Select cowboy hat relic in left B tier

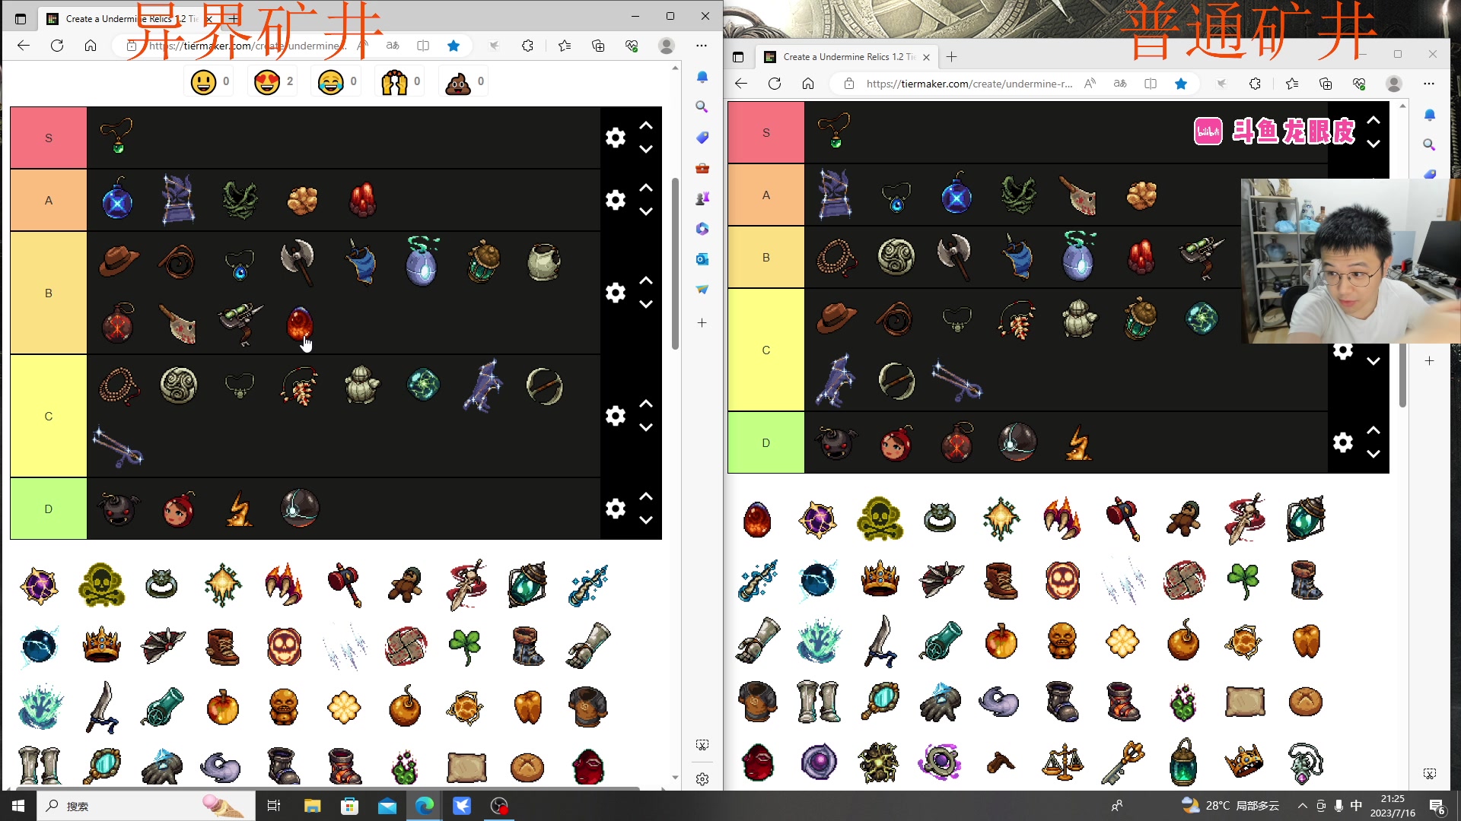point(118,262)
